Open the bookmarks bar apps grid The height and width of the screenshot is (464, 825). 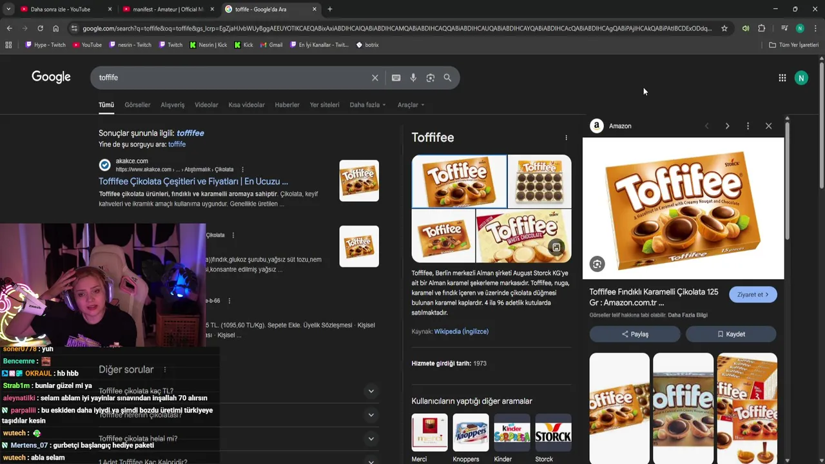point(8,45)
